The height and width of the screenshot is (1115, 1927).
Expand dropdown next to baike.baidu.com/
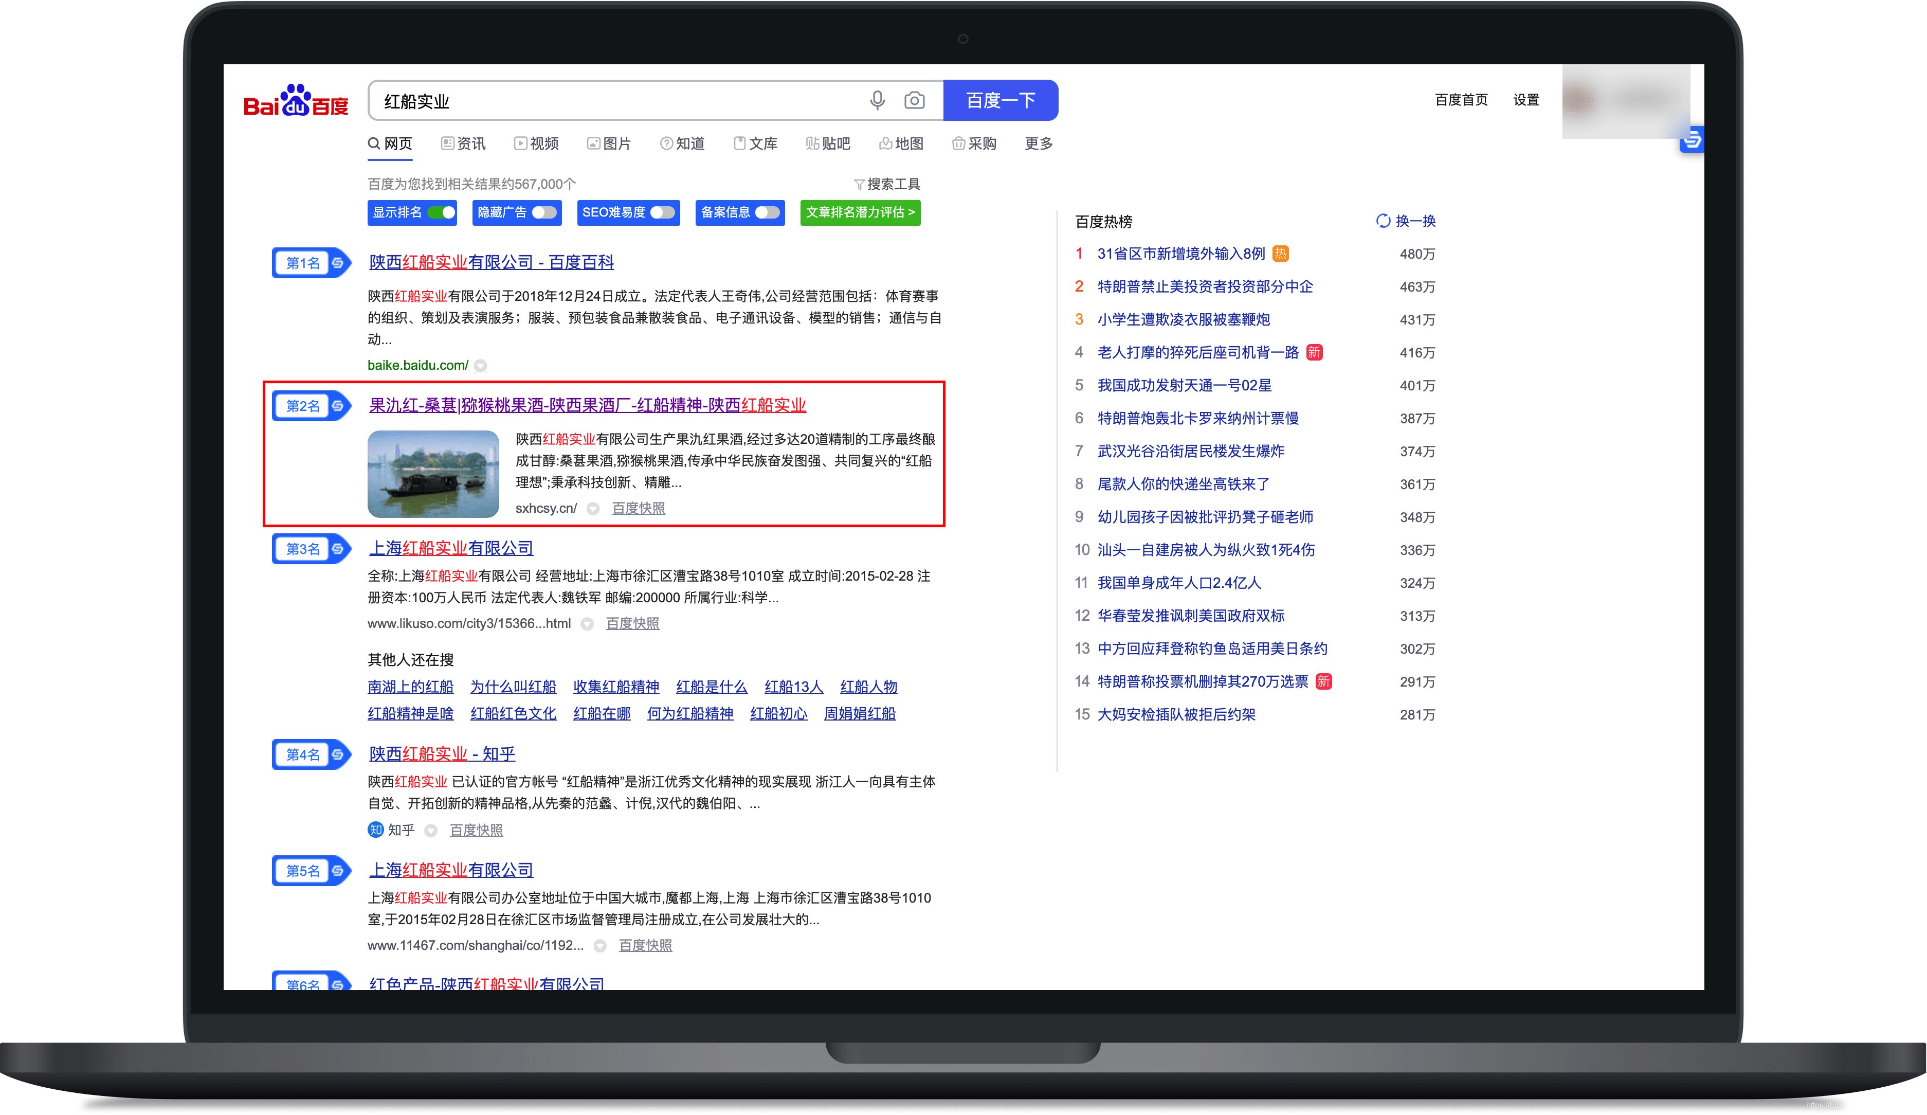tap(480, 366)
